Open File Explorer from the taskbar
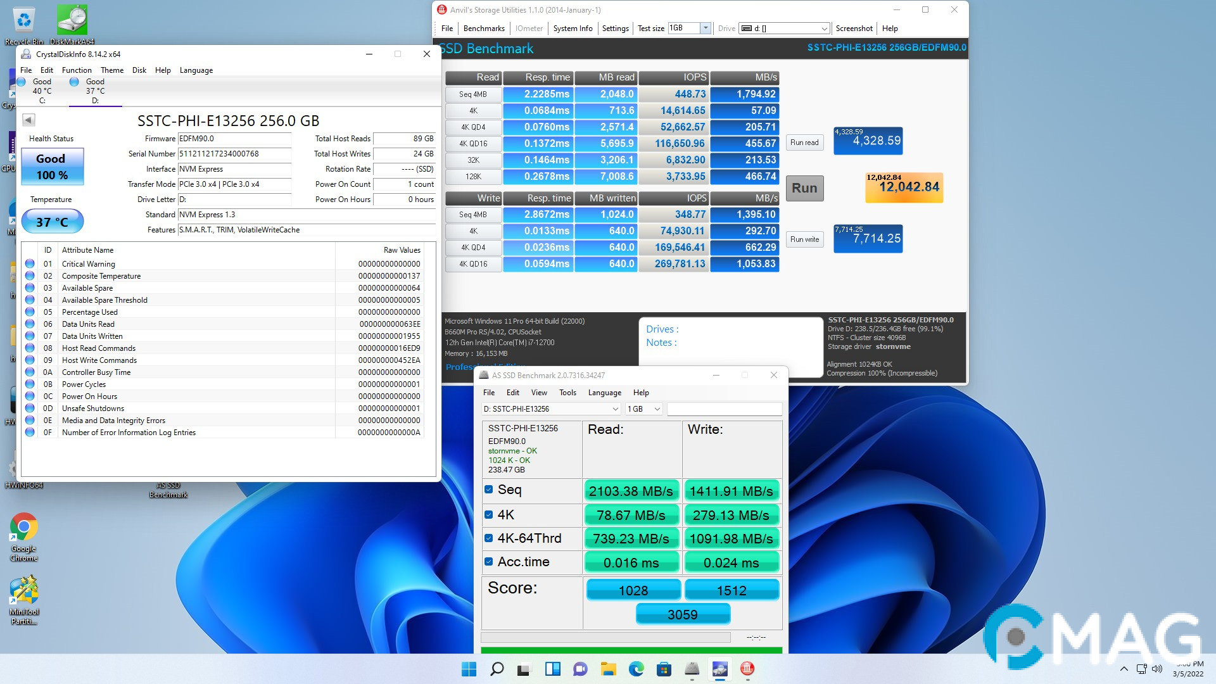1216x684 pixels. (x=608, y=669)
